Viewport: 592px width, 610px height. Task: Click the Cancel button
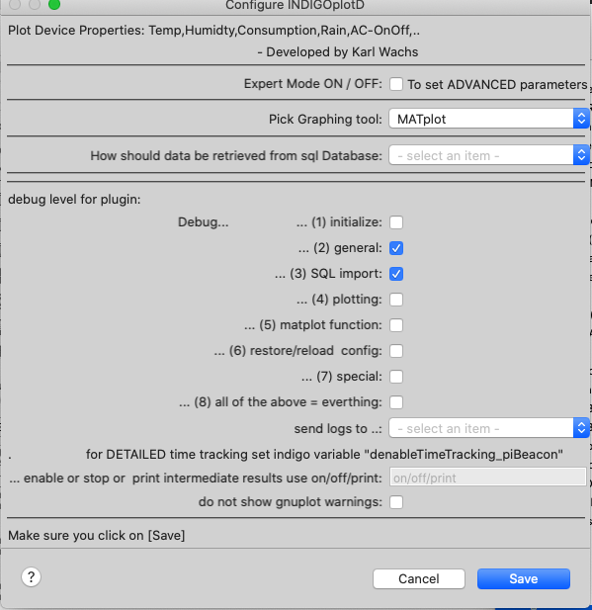click(x=419, y=578)
